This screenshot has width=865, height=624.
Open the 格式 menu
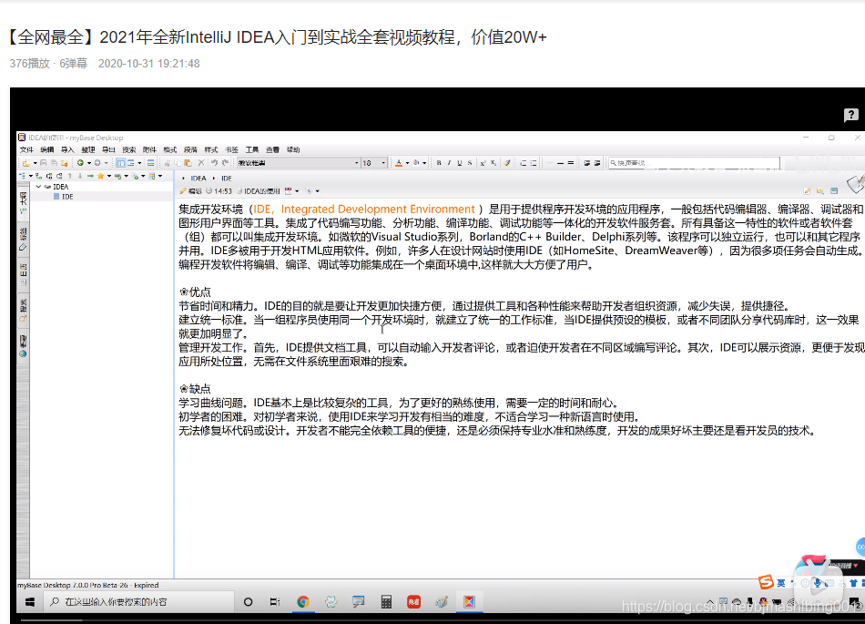170,149
